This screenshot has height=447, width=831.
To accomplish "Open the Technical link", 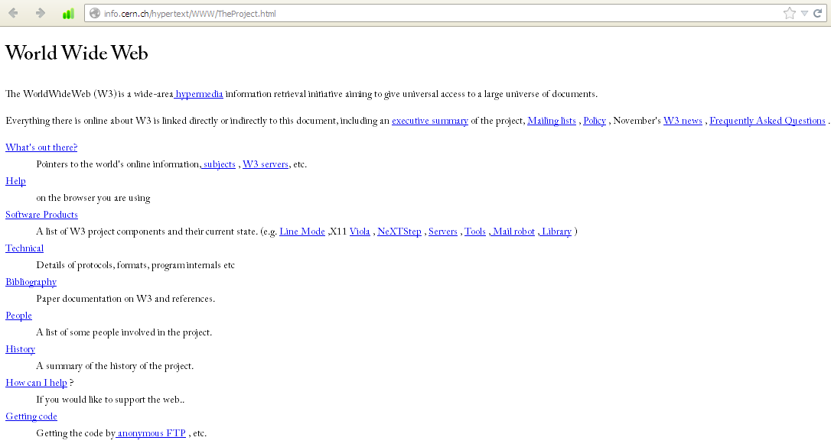I will click(24, 248).
